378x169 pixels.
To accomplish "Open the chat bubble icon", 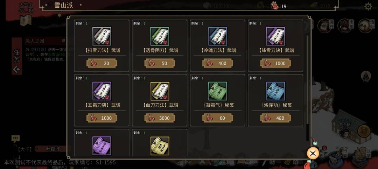I will point(16,139).
